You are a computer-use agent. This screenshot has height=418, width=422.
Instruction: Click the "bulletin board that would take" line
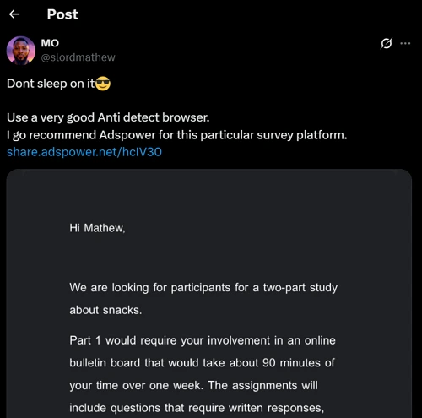click(202, 363)
